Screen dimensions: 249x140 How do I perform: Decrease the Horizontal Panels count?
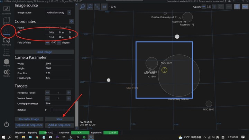coord(47,93)
